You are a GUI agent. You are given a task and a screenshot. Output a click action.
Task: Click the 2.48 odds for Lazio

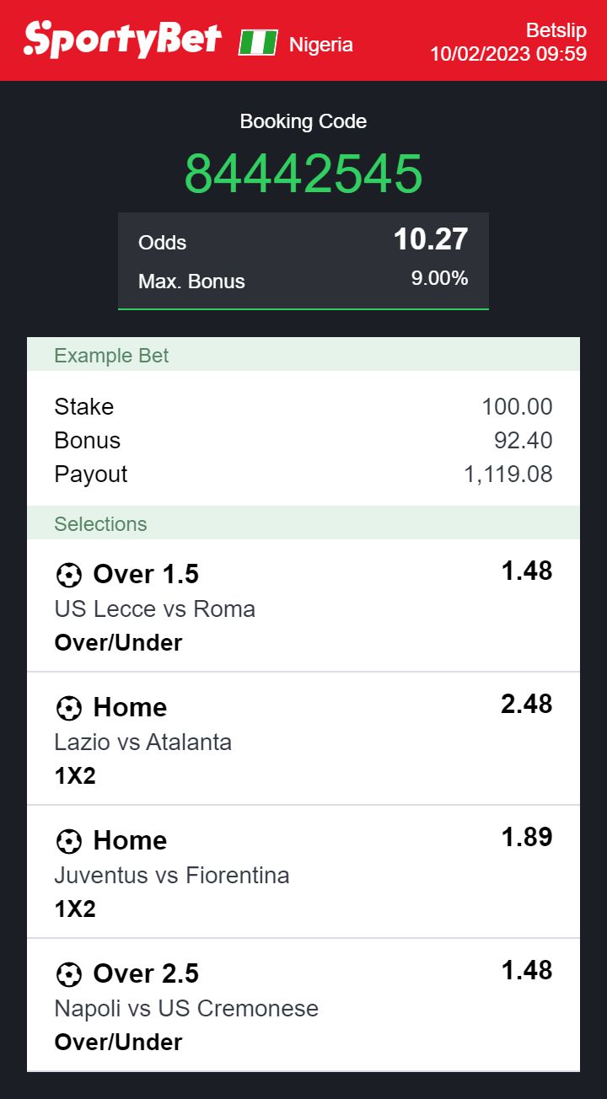tap(526, 705)
